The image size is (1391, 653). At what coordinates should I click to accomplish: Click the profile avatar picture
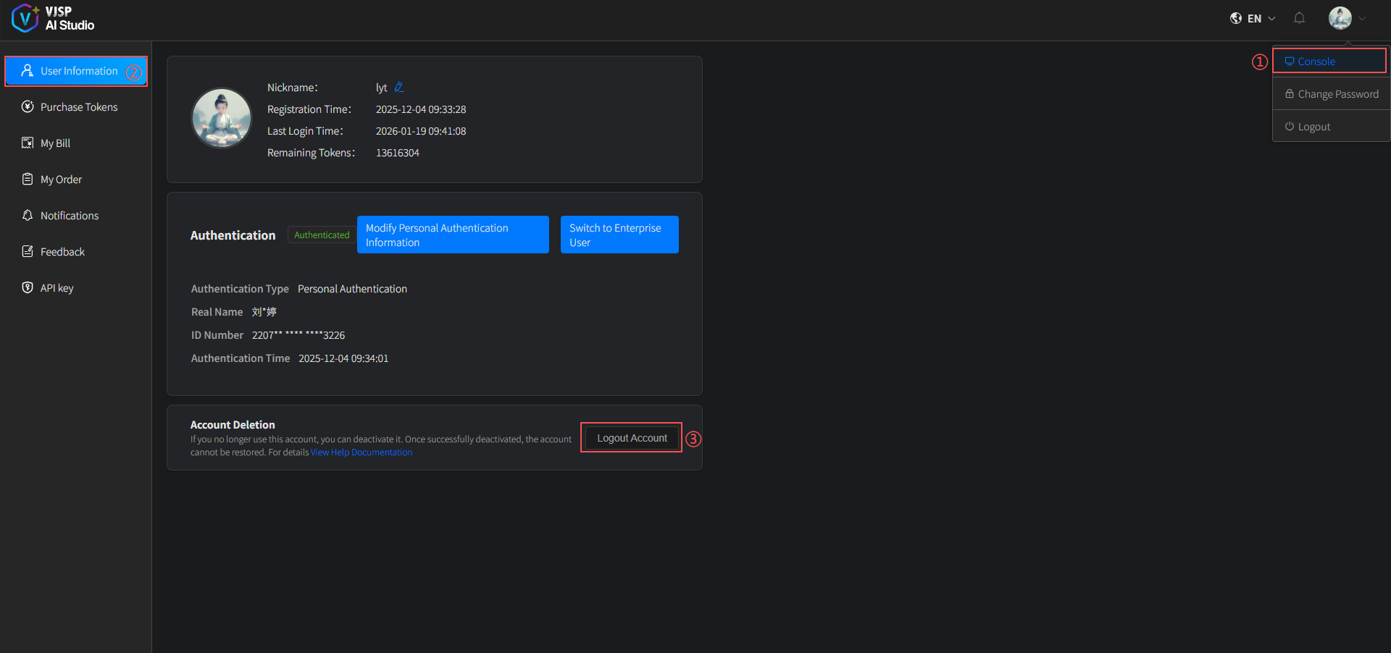coord(221,117)
